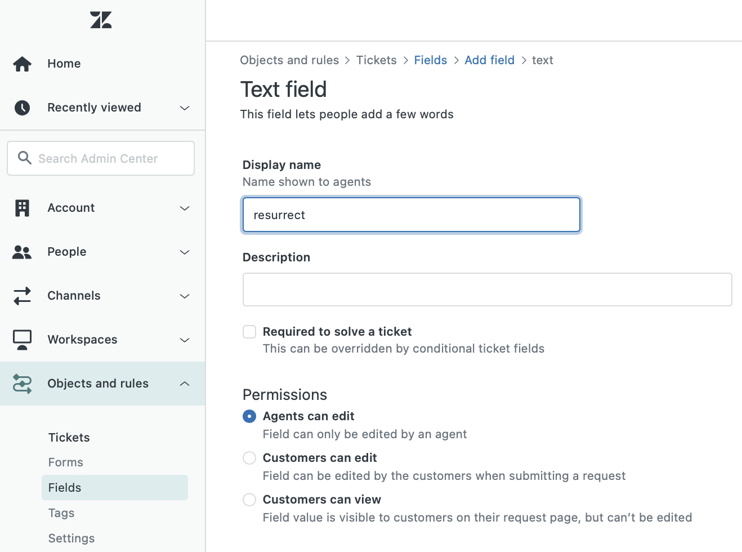Image resolution: width=742 pixels, height=552 pixels.
Task: Click the Recently viewed clock icon
Action: [x=23, y=108]
